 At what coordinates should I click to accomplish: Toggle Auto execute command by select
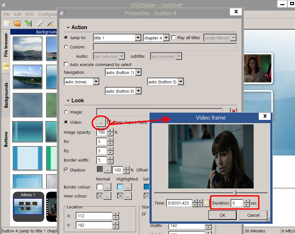pos(66,64)
